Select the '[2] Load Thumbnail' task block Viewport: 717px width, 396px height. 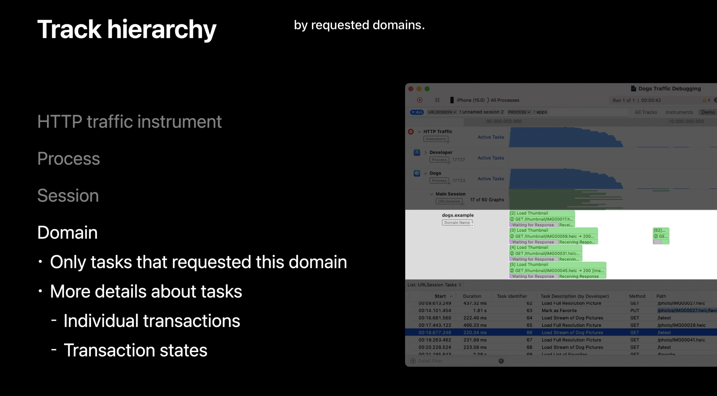pos(542,213)
